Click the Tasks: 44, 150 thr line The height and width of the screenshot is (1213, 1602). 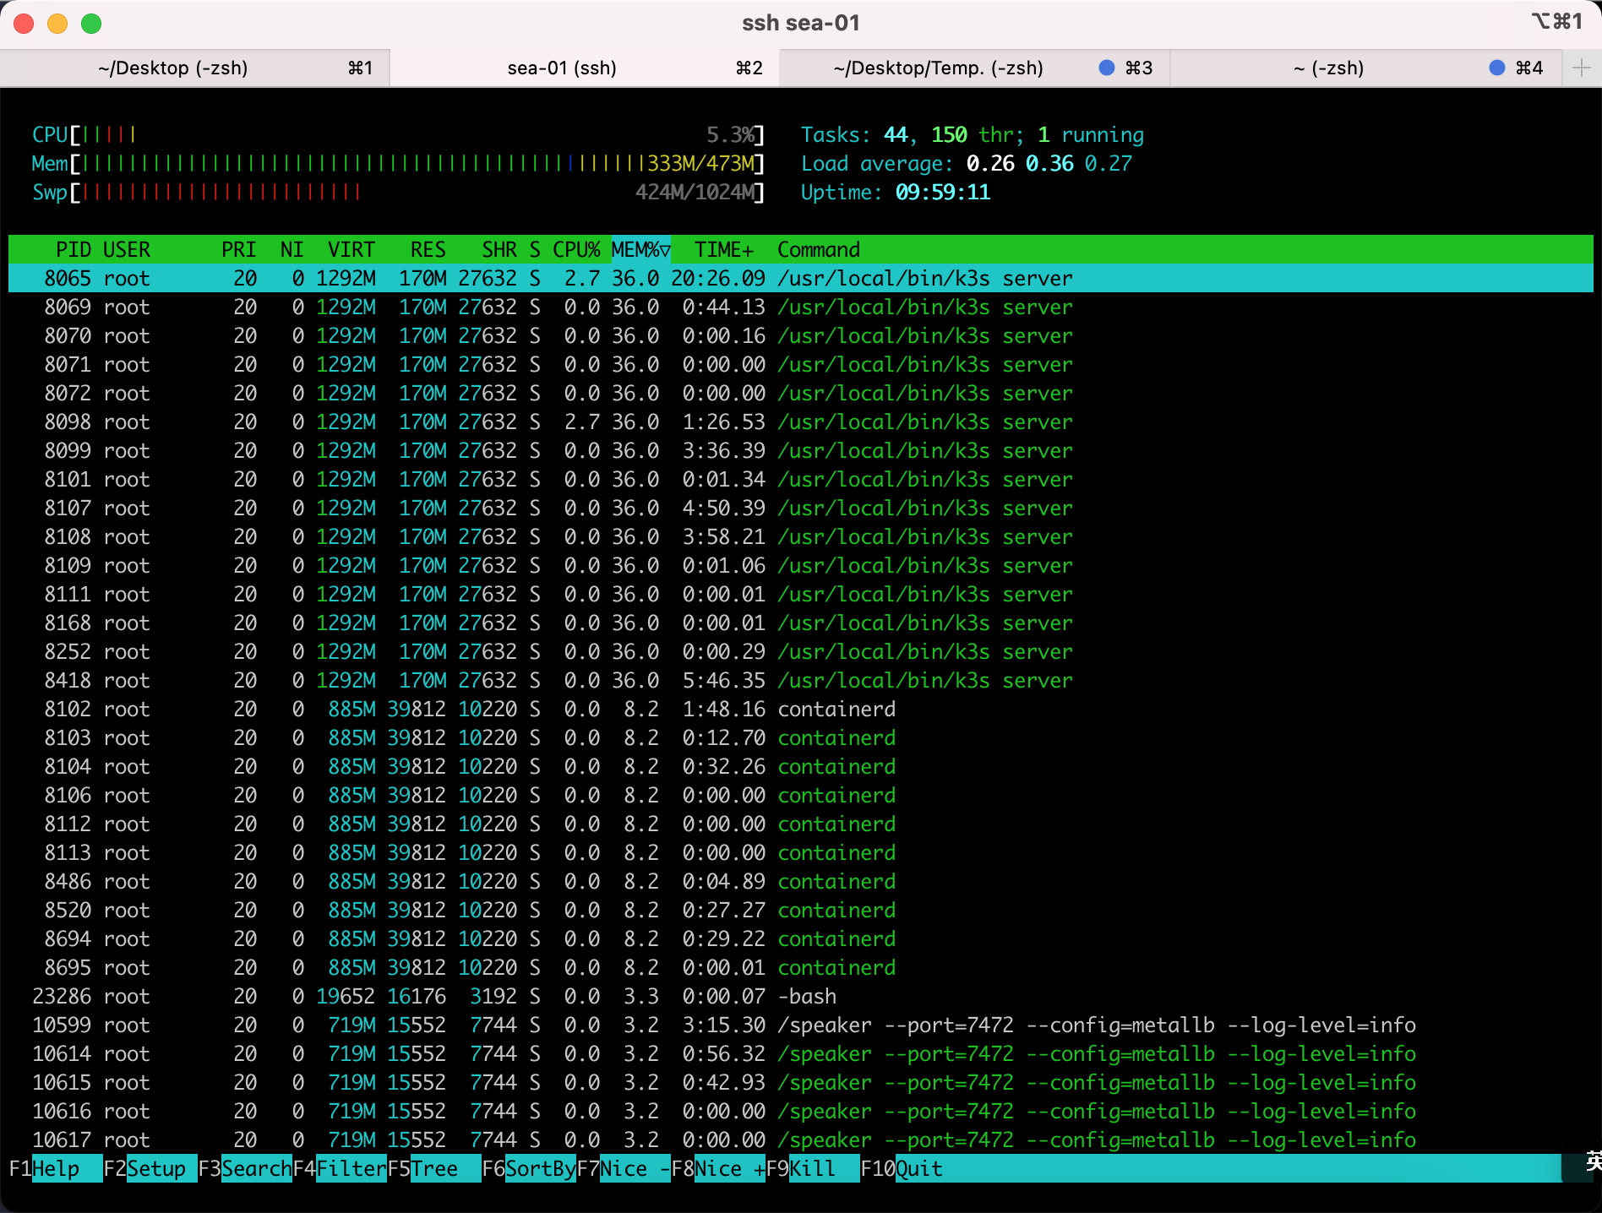click(x=972, y=134)
